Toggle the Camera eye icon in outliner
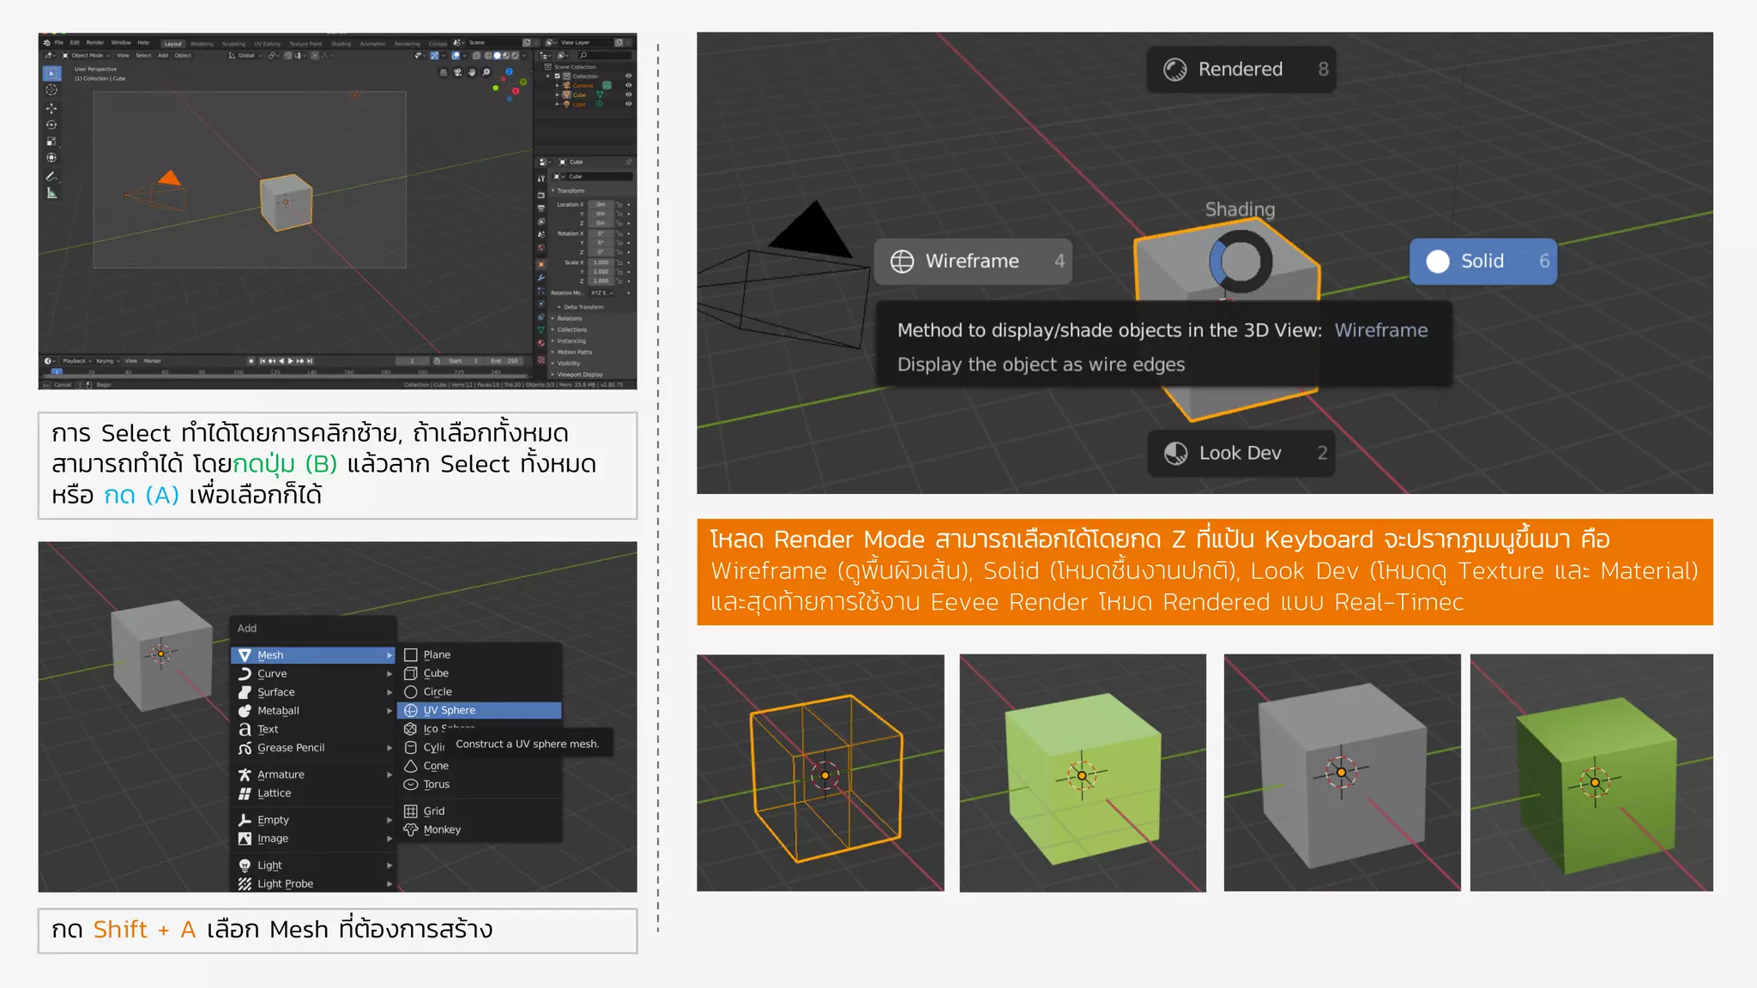Viewport: 1757px width, 988px height. 628,85
